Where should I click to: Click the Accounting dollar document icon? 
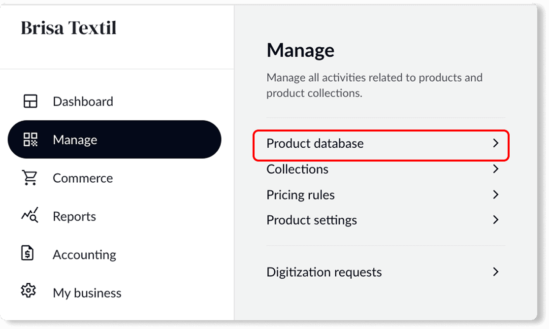[28, 254]
